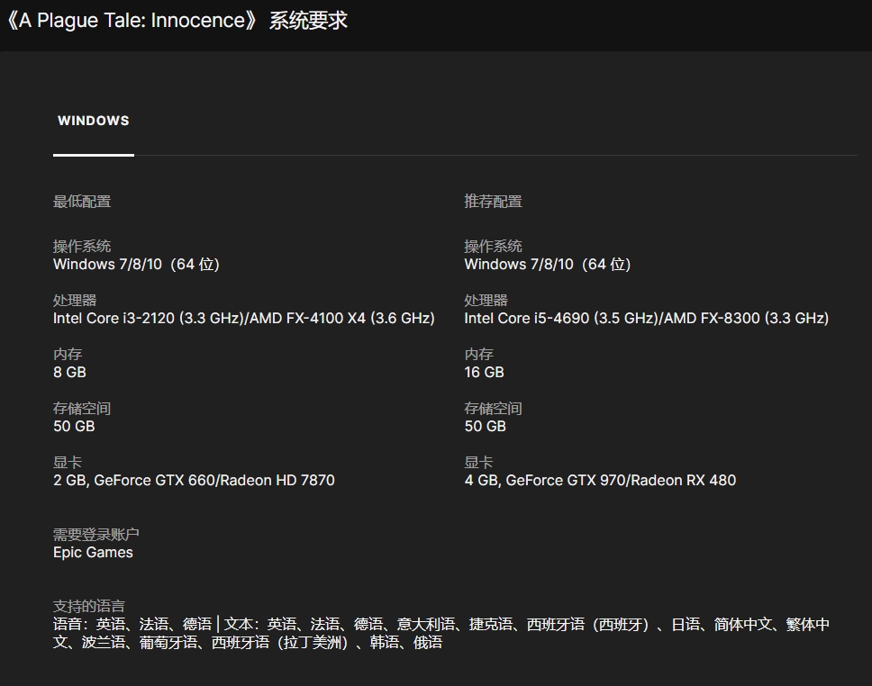Click the Epic Games account text

point(93,553)
